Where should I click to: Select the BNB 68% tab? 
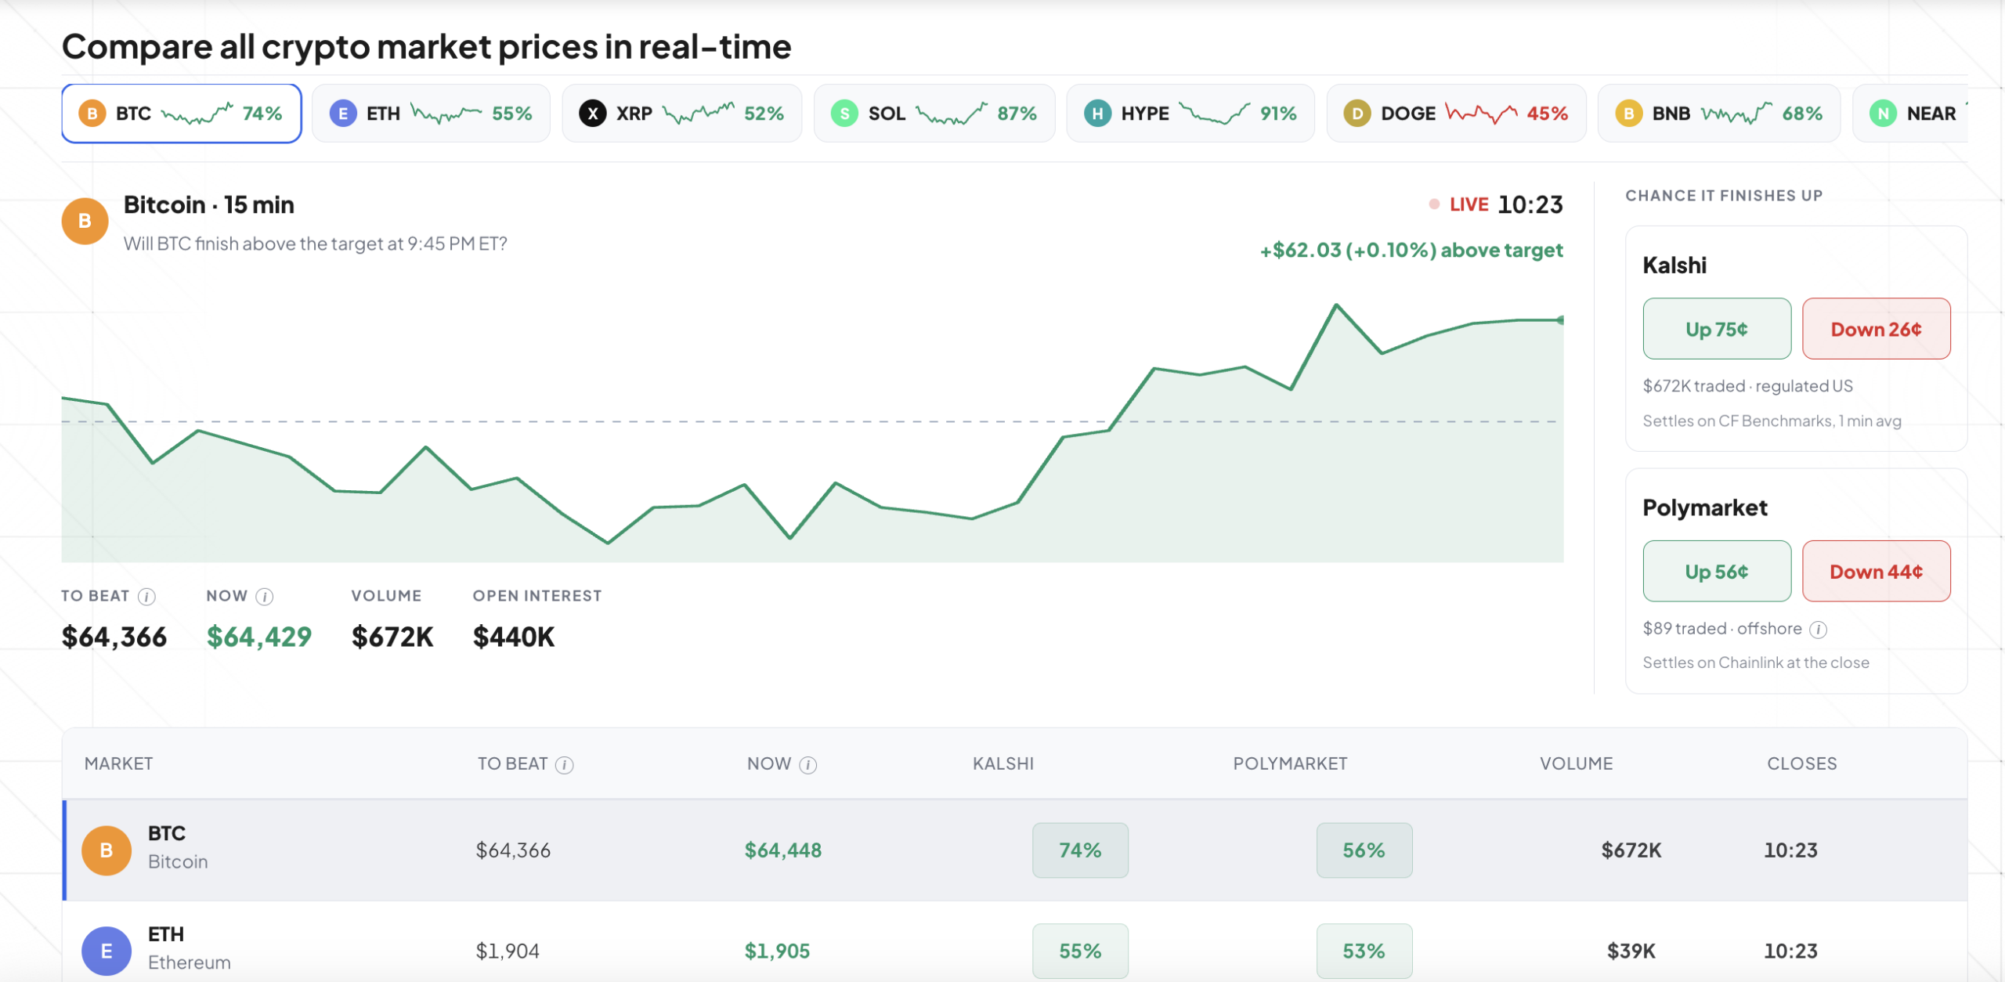[1719, 114]
